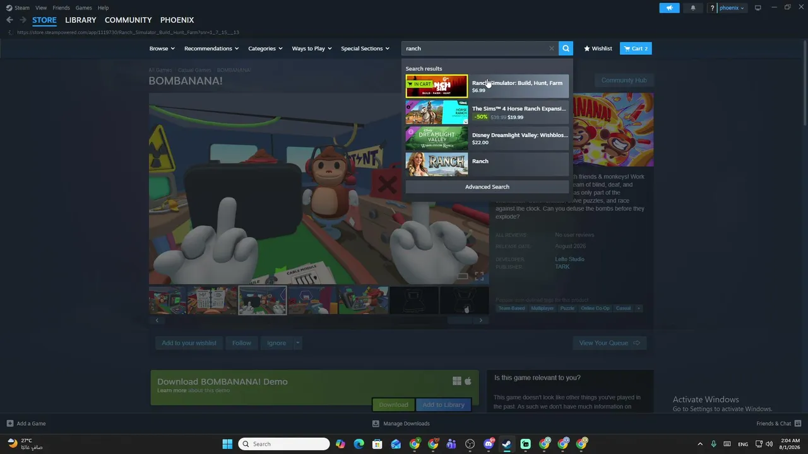Toggle fullscreen on the screenshot viewer
The height and width of the screenshot is (454, 808).
click(479, 276)
